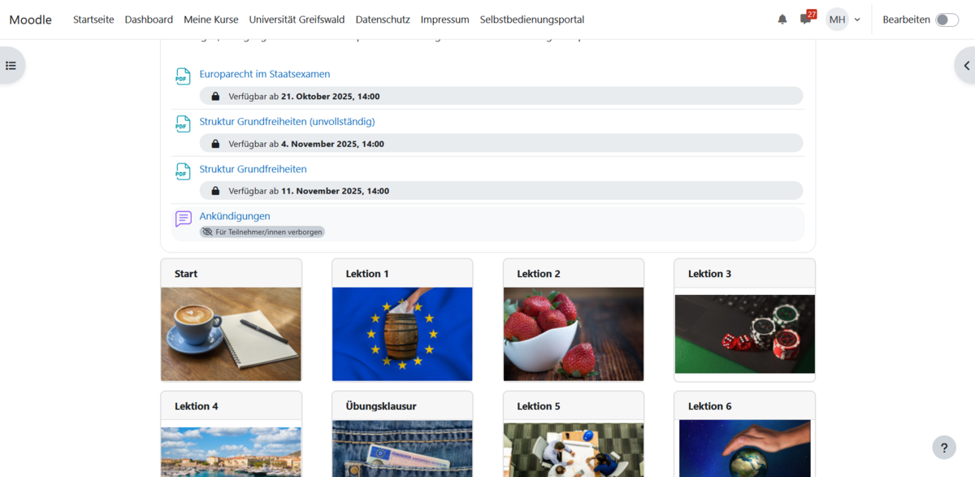Expand the course index sidebar

(x=11, y=65)
